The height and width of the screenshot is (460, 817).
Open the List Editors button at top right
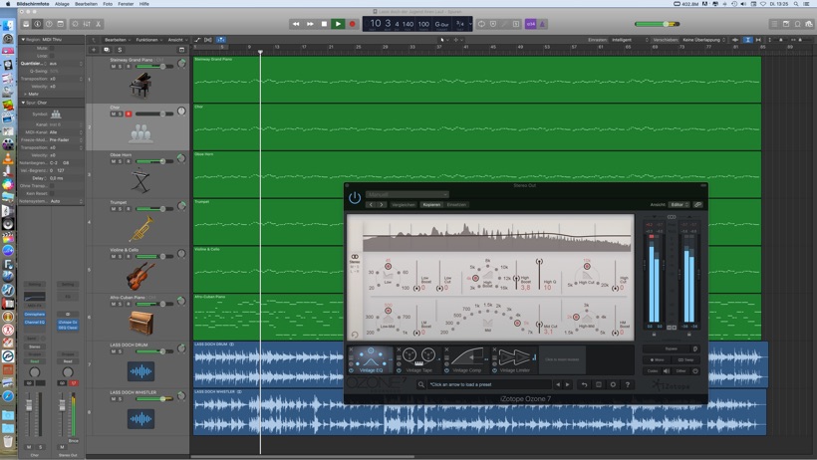[x=774, y=24]
